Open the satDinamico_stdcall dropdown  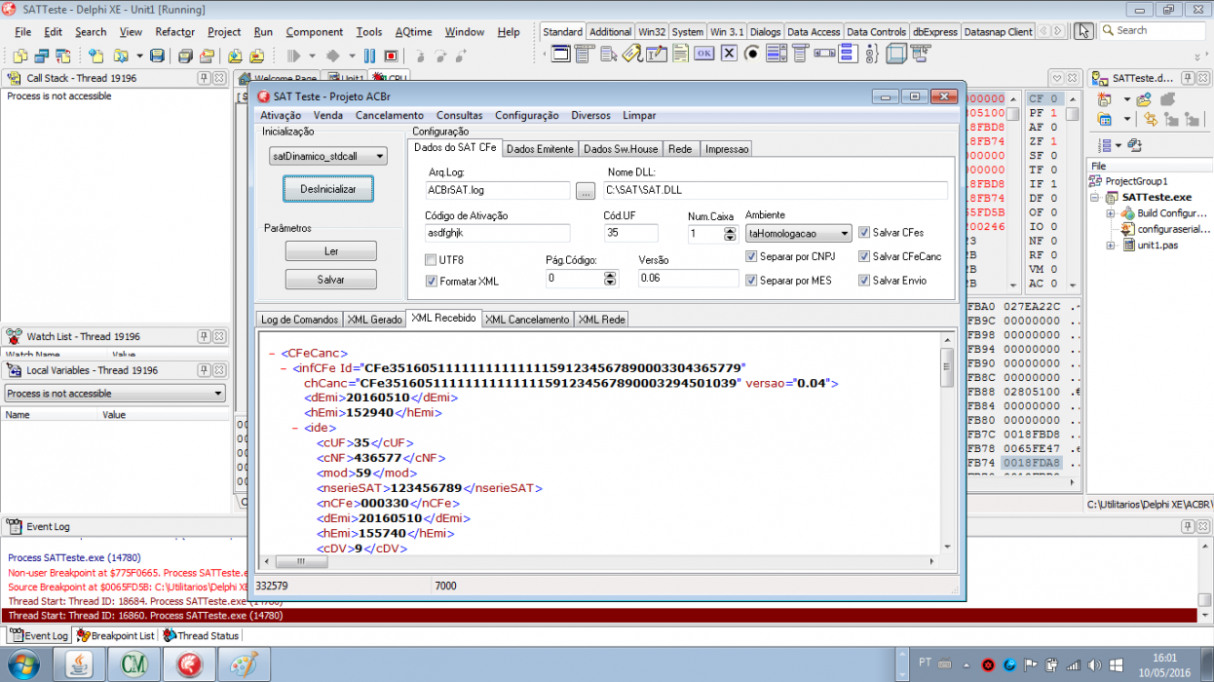pos(328,156)
